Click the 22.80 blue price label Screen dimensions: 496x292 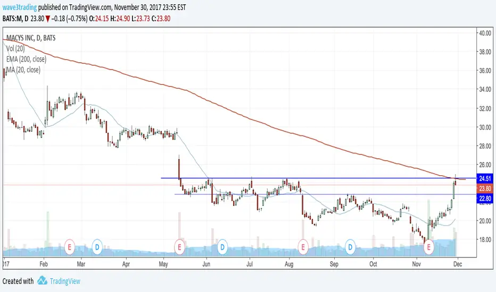tap(485, 198)
